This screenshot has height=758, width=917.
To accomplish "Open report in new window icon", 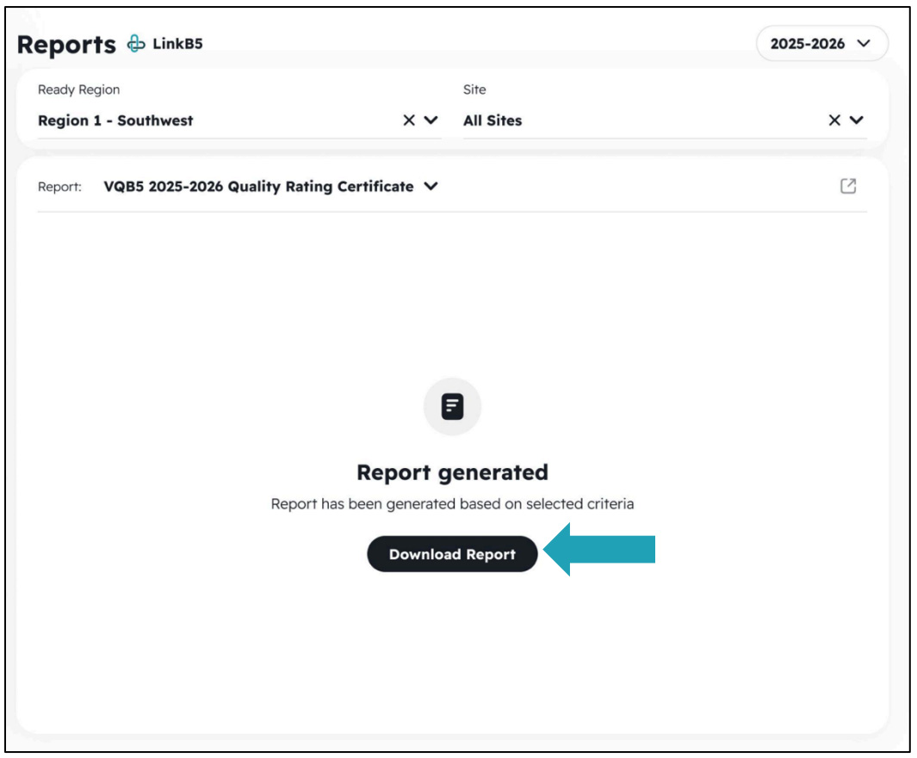I will 848,186.
